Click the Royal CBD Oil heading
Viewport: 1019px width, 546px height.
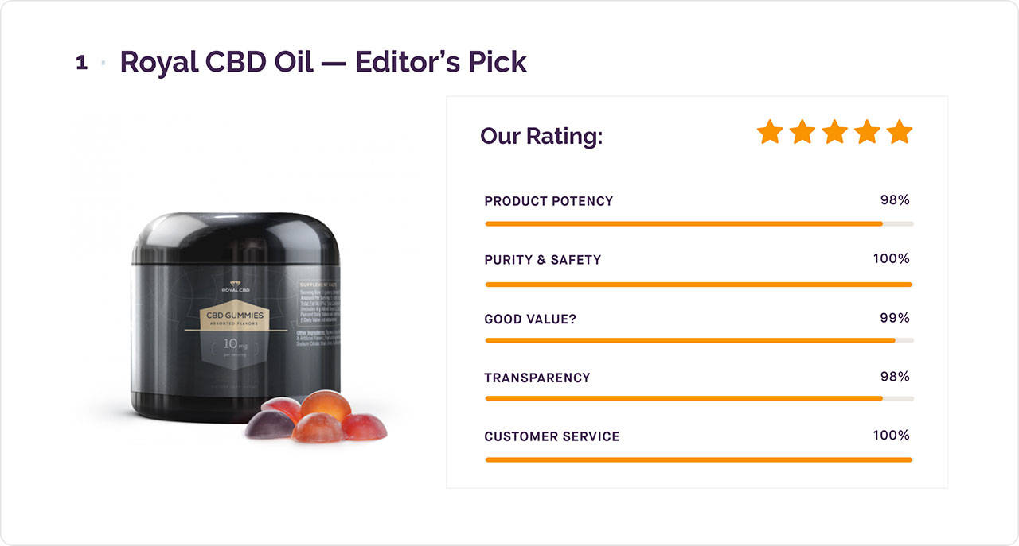point(323,62)
